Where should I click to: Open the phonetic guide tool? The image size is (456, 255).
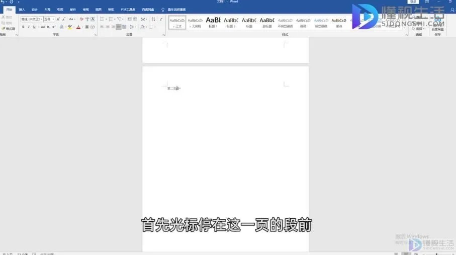click(x=87, y=19)
